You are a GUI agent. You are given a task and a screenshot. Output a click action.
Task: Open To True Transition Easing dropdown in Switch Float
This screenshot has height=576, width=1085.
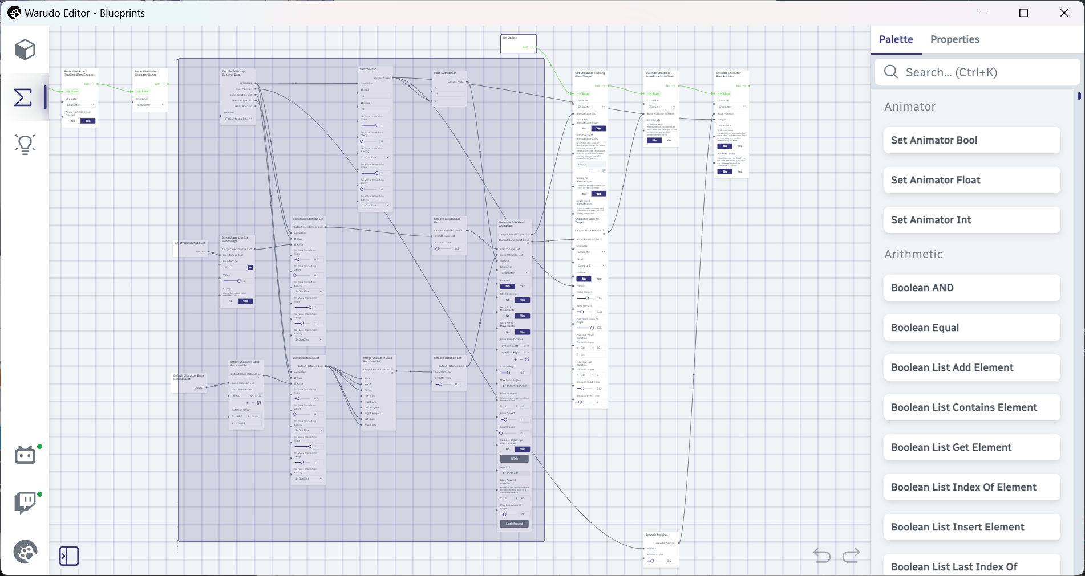(x=375, y=157)
